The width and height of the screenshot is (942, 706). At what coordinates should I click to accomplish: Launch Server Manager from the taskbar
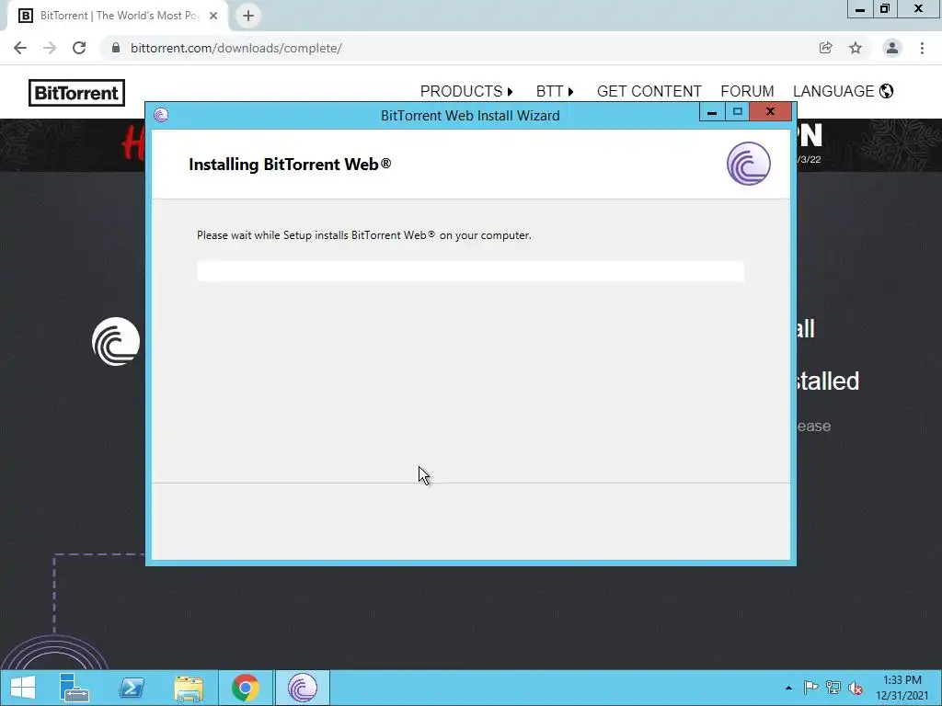coord(75,688)
